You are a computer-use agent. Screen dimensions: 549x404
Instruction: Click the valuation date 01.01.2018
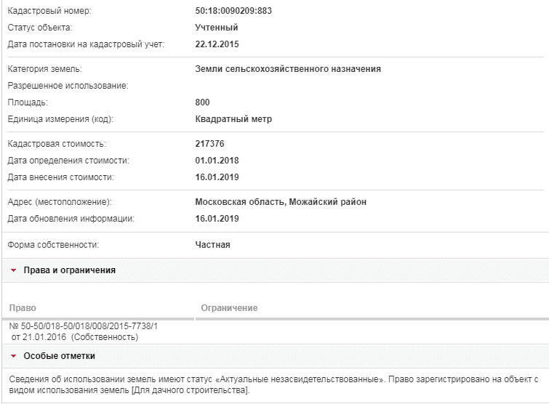tap(217, 161)
